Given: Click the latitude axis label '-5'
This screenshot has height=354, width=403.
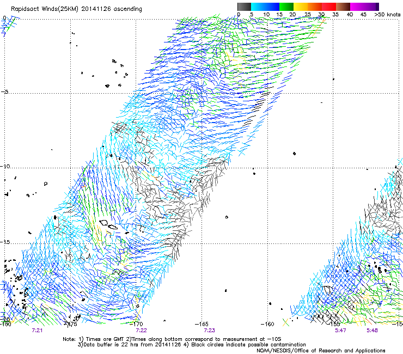Looking at the screenshot, I should pos(5,92).
